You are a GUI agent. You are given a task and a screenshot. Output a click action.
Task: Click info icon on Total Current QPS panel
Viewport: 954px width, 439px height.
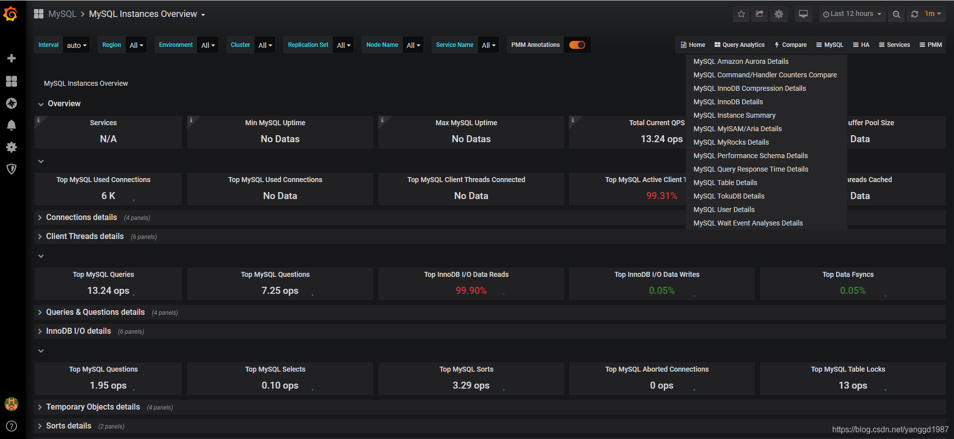tap(573, 120)
